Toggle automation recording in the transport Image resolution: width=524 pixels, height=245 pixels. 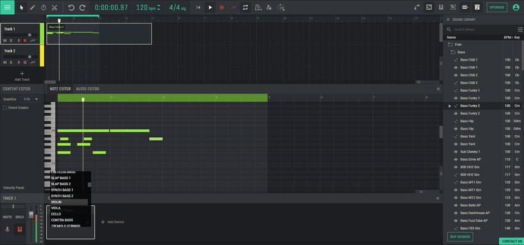[233, 7]
